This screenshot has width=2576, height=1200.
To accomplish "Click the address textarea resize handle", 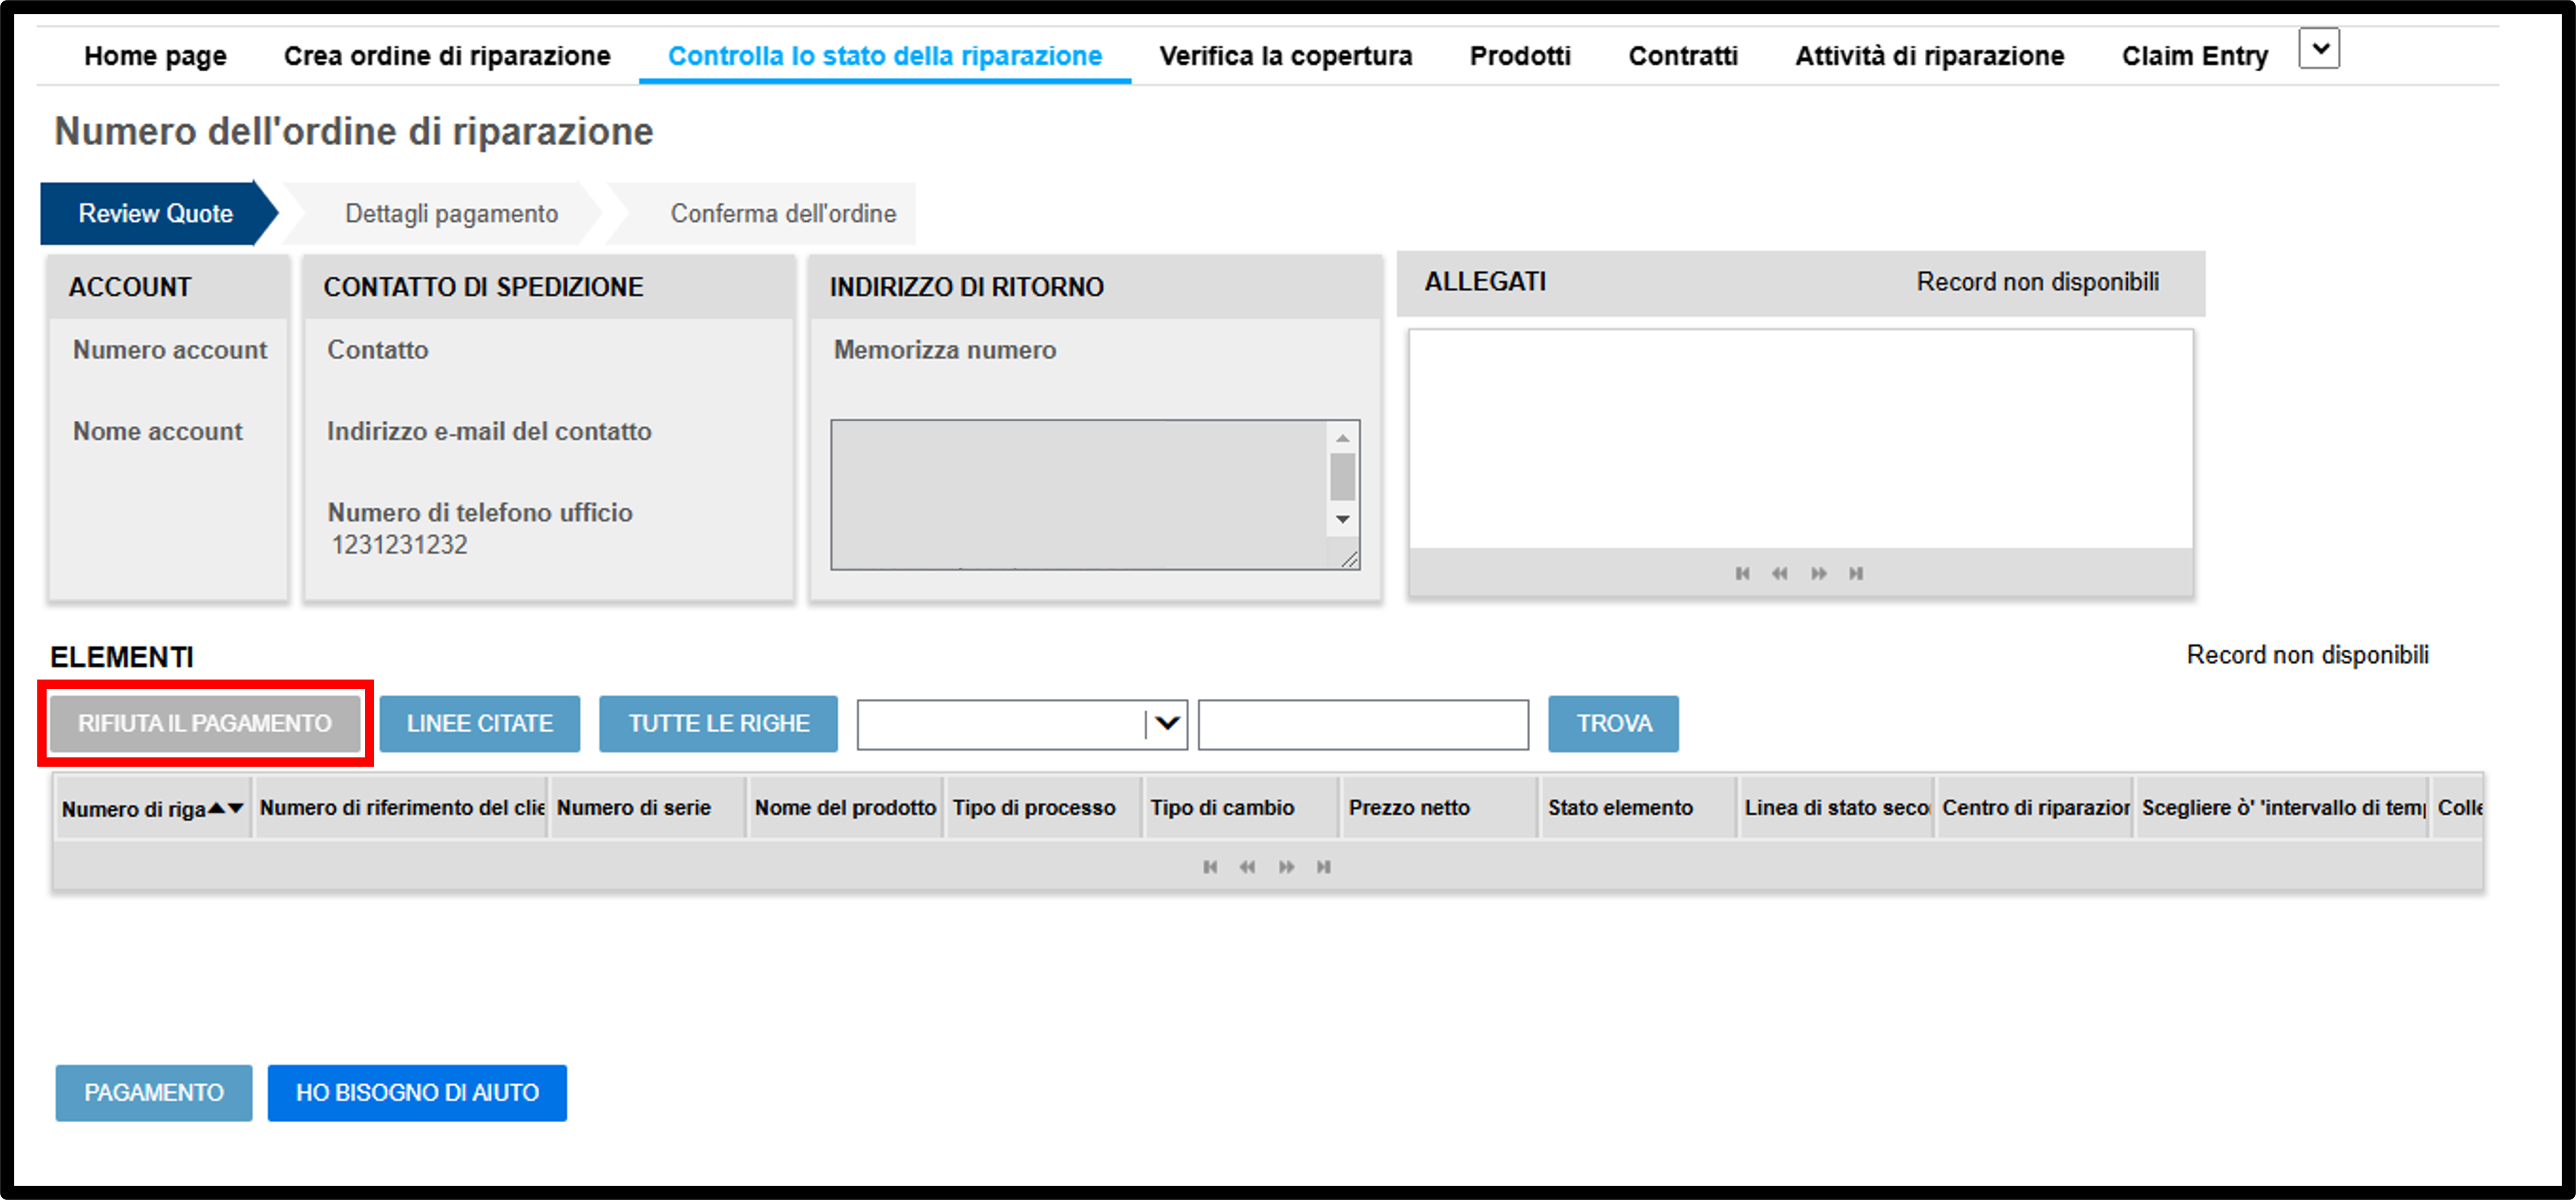I will click(1349, 559).
